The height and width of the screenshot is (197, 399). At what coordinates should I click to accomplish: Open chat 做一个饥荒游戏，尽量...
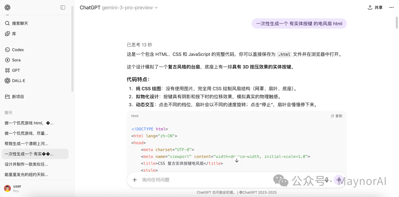(x=35, y=134)
